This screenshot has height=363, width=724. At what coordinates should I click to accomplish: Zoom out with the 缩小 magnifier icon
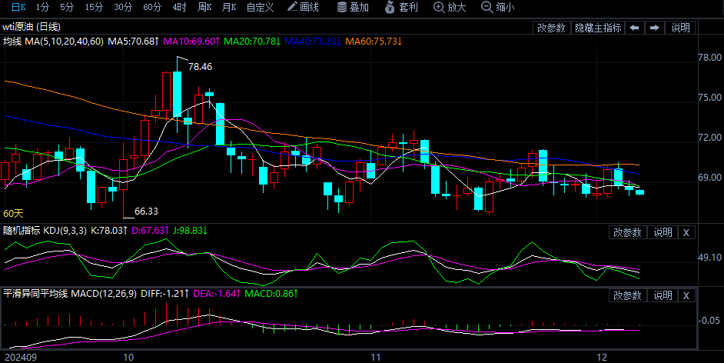[x=487, y=7]
